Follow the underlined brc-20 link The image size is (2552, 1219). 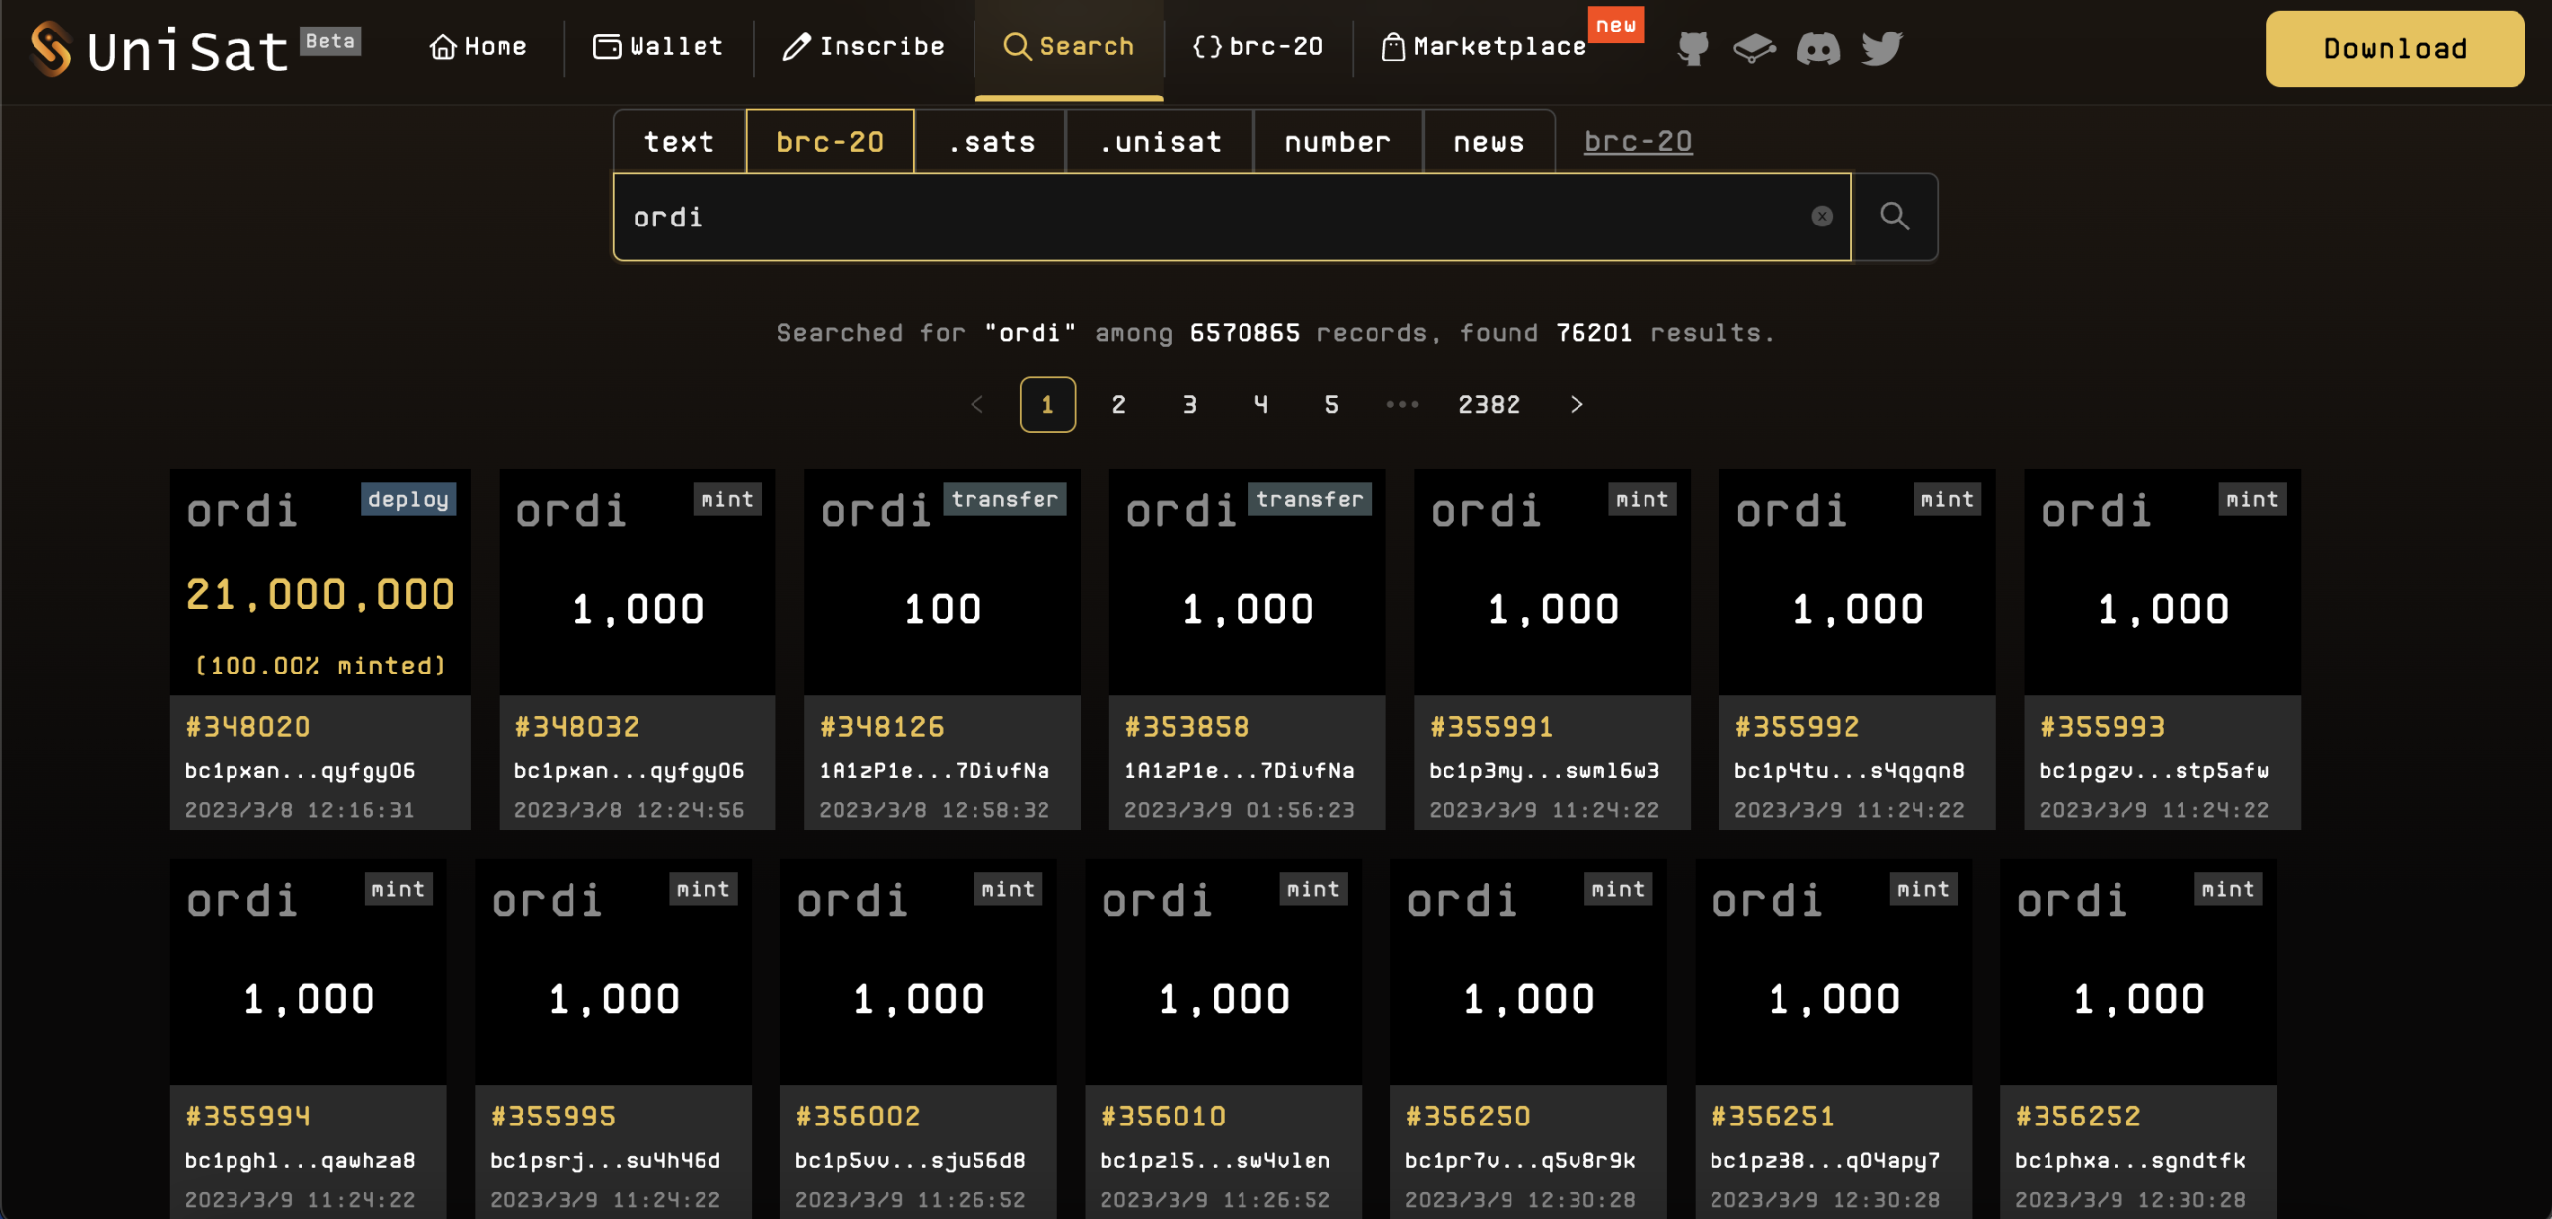pos(1638,141)
